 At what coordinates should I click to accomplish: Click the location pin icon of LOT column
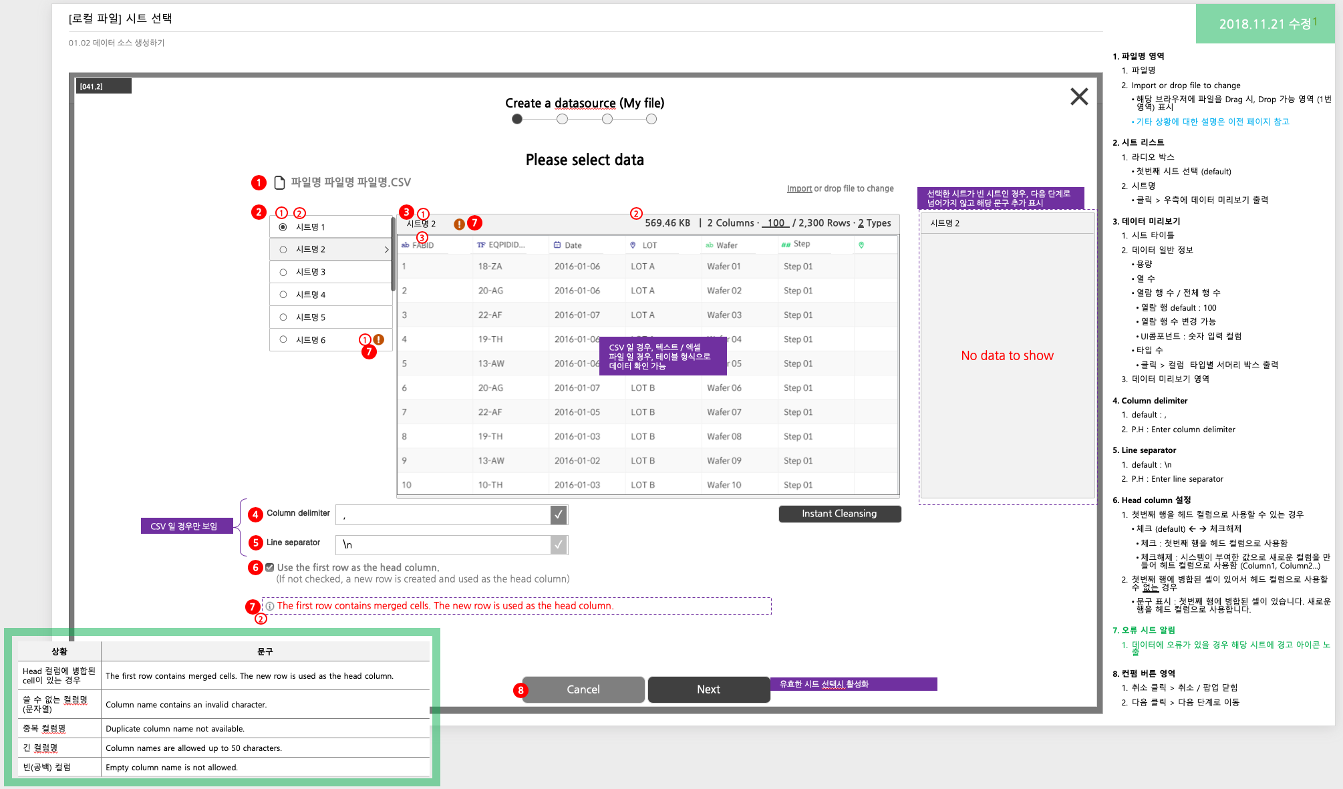(633, 245)
